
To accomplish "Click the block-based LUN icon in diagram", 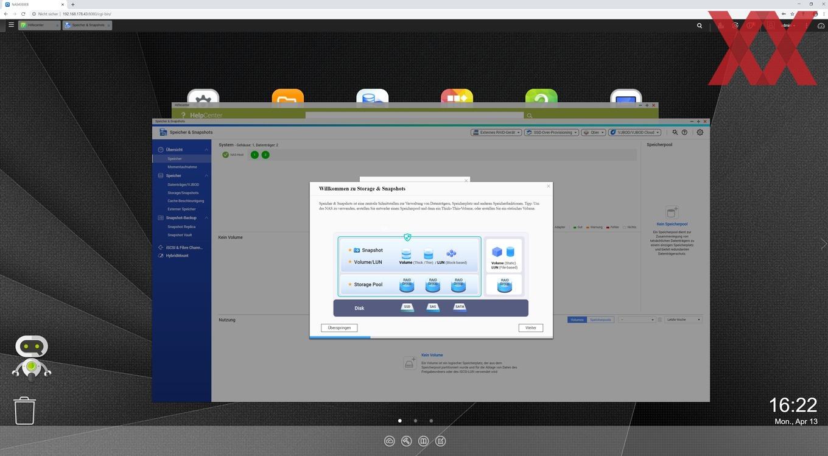I will pyautogui.click(x=451, y=253).
